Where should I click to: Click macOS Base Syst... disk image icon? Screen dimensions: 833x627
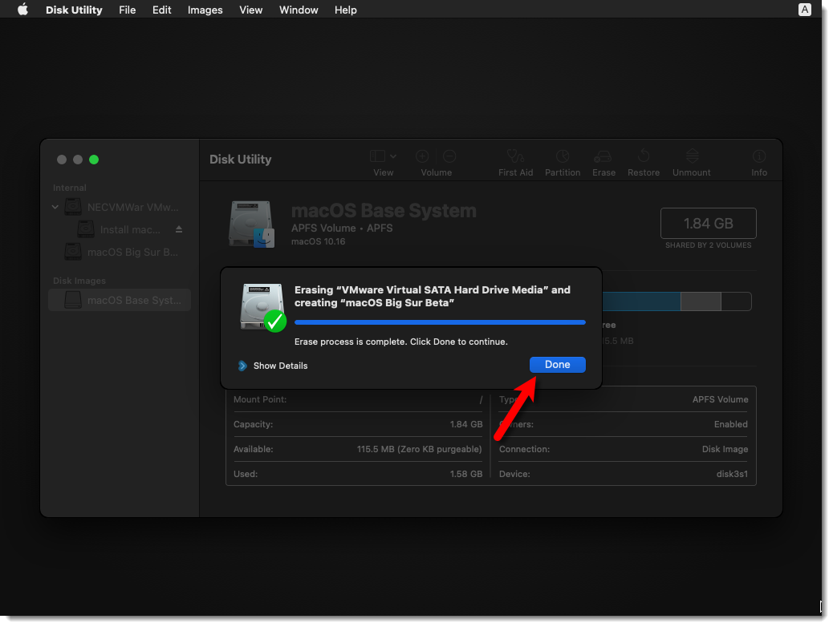pos(73,300)
